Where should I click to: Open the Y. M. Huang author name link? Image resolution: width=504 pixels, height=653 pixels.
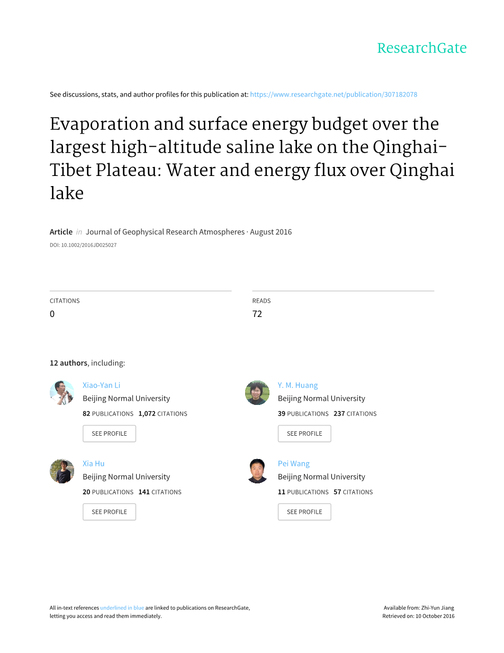coord(298,385)
